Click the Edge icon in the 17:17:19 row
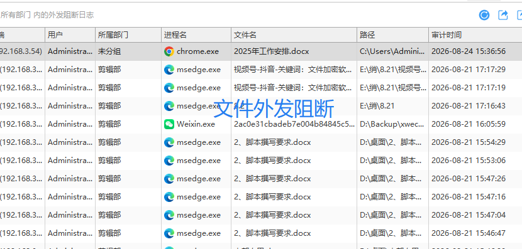The width and height of the screenshot is (522, 249). [x=169, y=88]
